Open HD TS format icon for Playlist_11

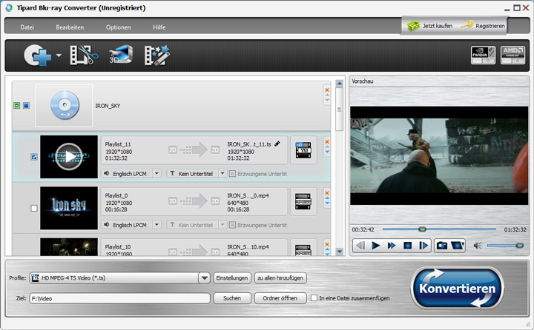303,150
